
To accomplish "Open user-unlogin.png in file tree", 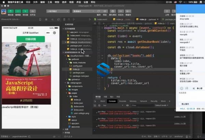I will (81, 113).
